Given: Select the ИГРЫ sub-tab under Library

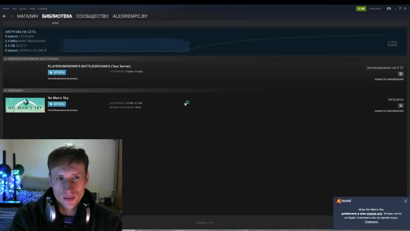Looking at the screenshot, I should [x=55, y=23].
